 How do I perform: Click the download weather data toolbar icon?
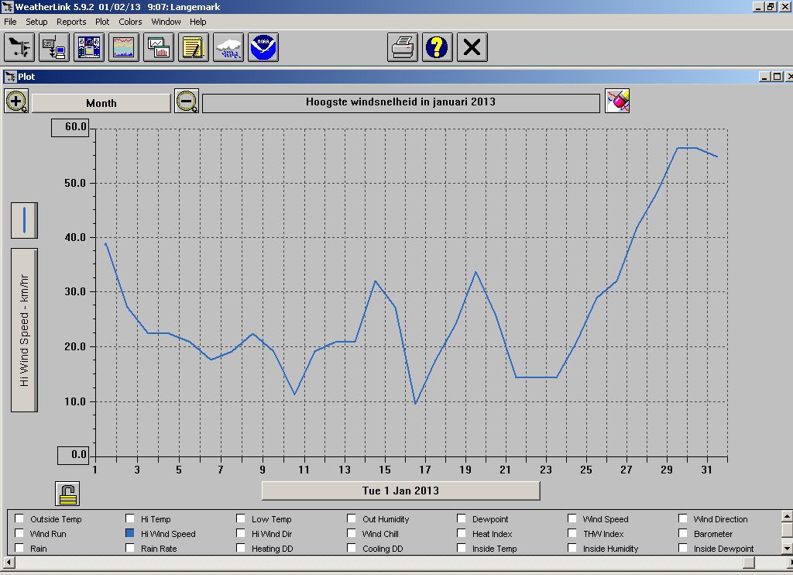[x=54, y=48]
